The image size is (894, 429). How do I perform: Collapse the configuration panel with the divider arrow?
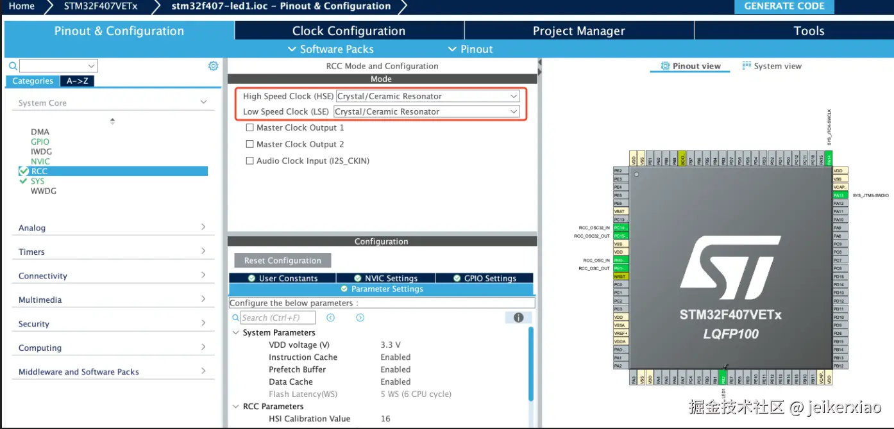tap(540, 63)
